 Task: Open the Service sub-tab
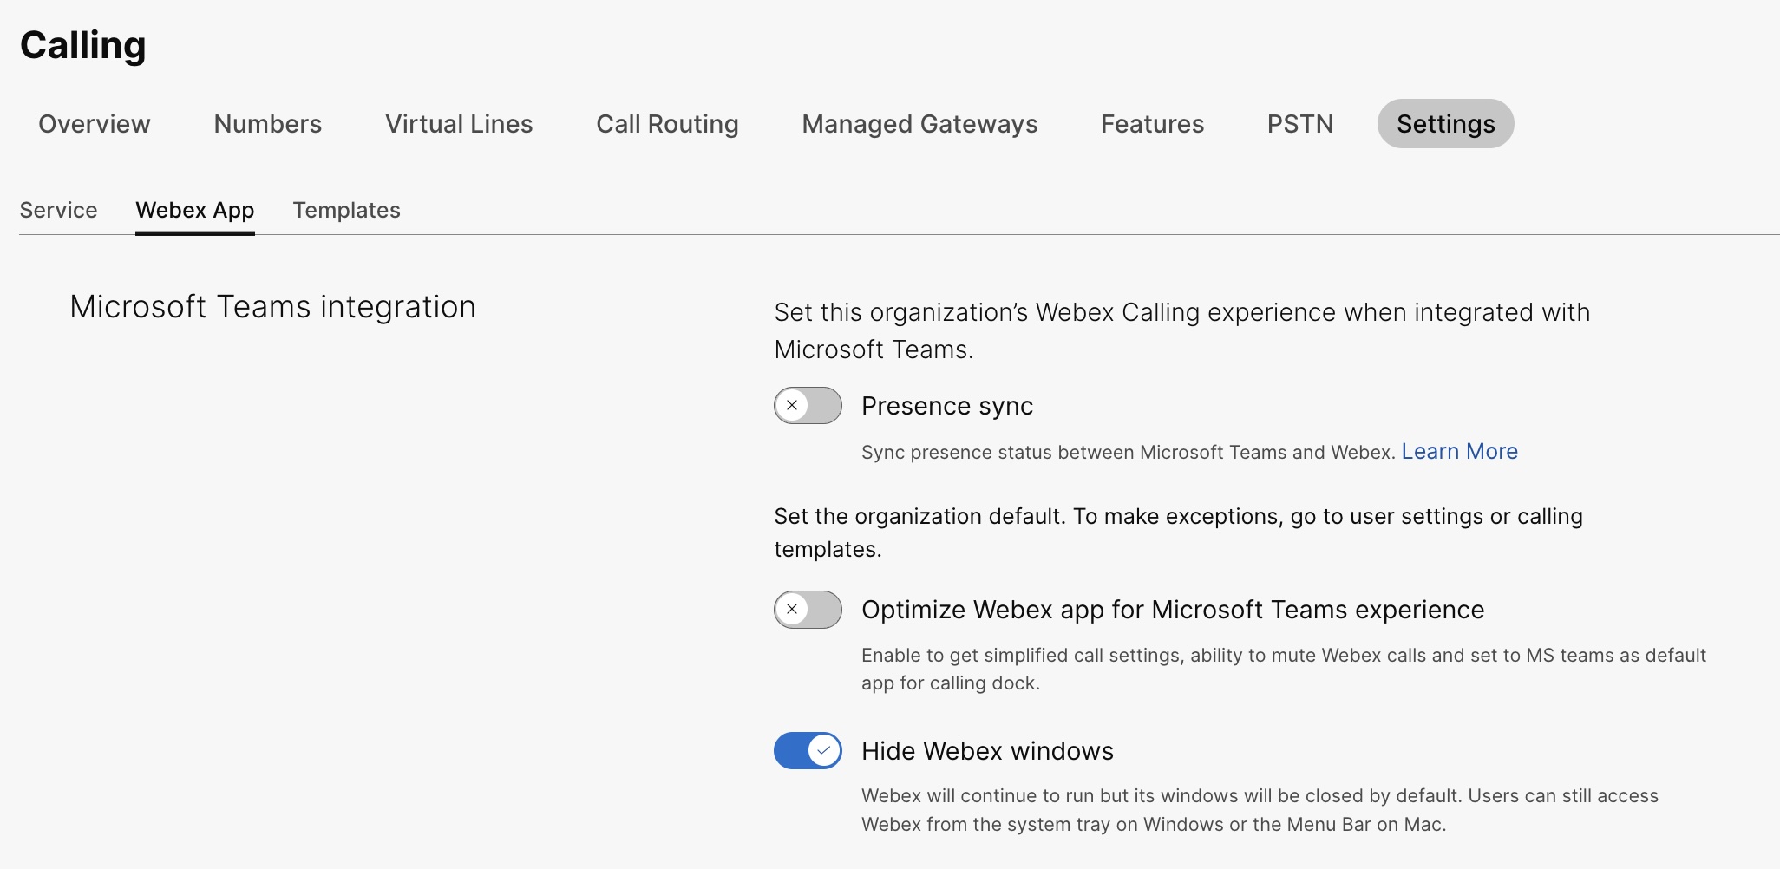click(58, 210)
